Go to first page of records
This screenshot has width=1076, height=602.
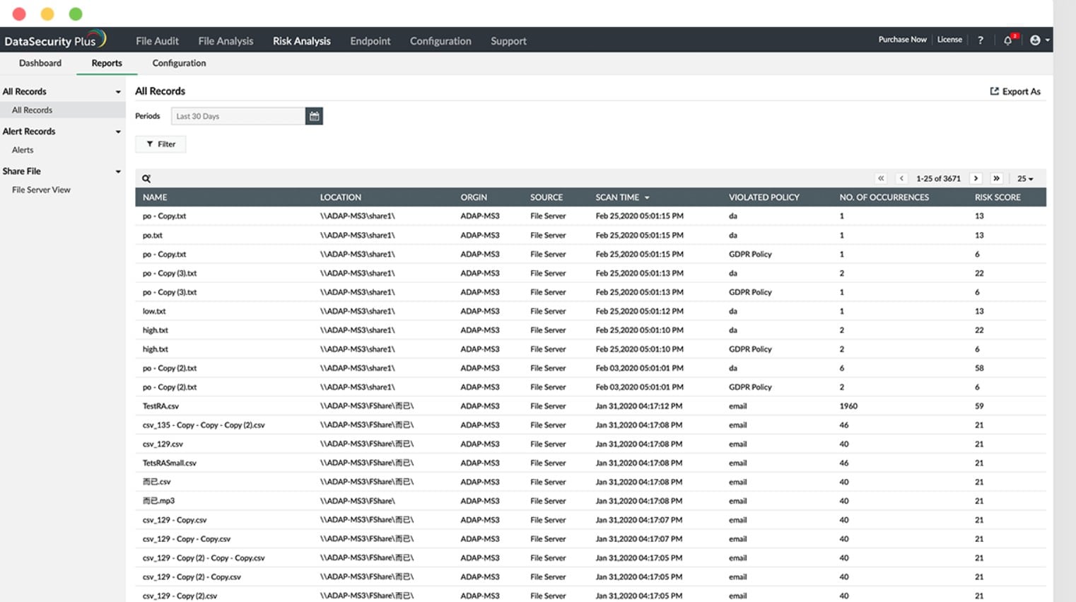881,178
